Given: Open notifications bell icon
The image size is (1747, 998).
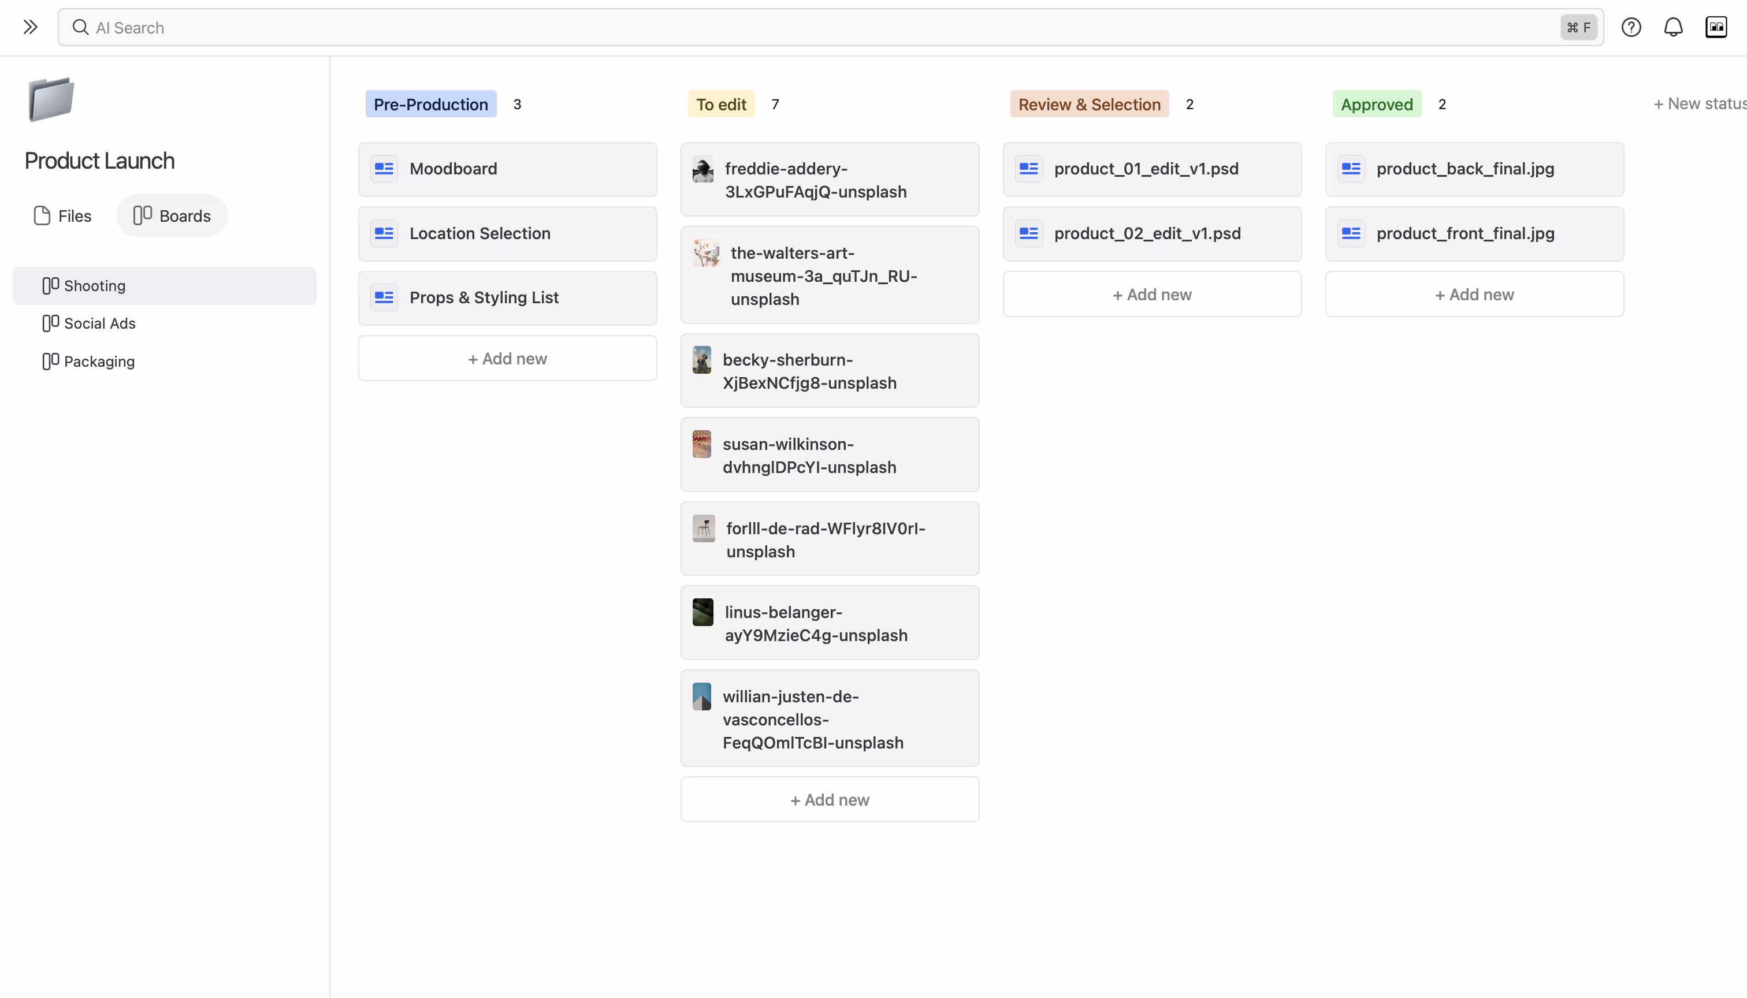Looking at the screenshot, I should 1673,27.
